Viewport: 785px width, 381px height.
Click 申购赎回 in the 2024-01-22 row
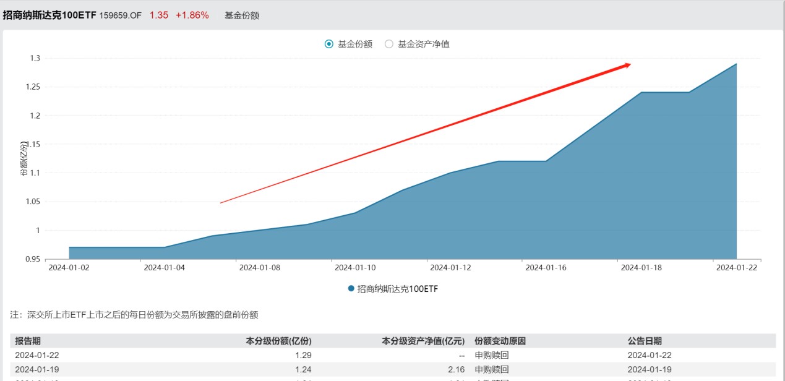coord(491,355)
